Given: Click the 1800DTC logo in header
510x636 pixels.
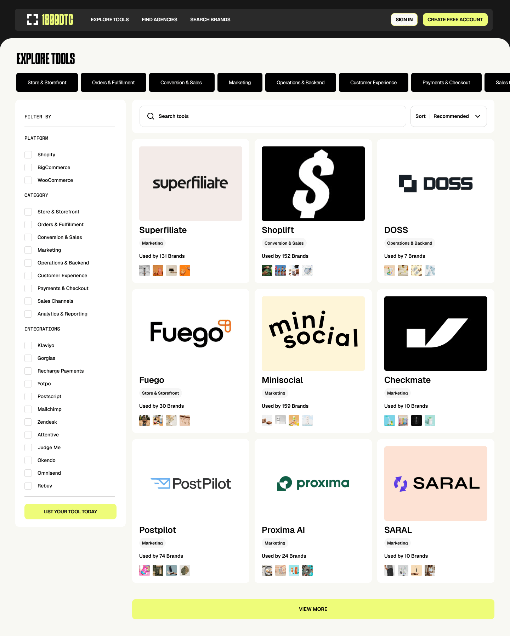Looking at the screenshot, I should (50, 19).
